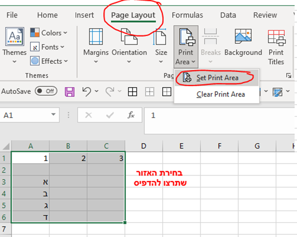Click the Select All corner triangle
297x237 pixels.
coord(6,146)
